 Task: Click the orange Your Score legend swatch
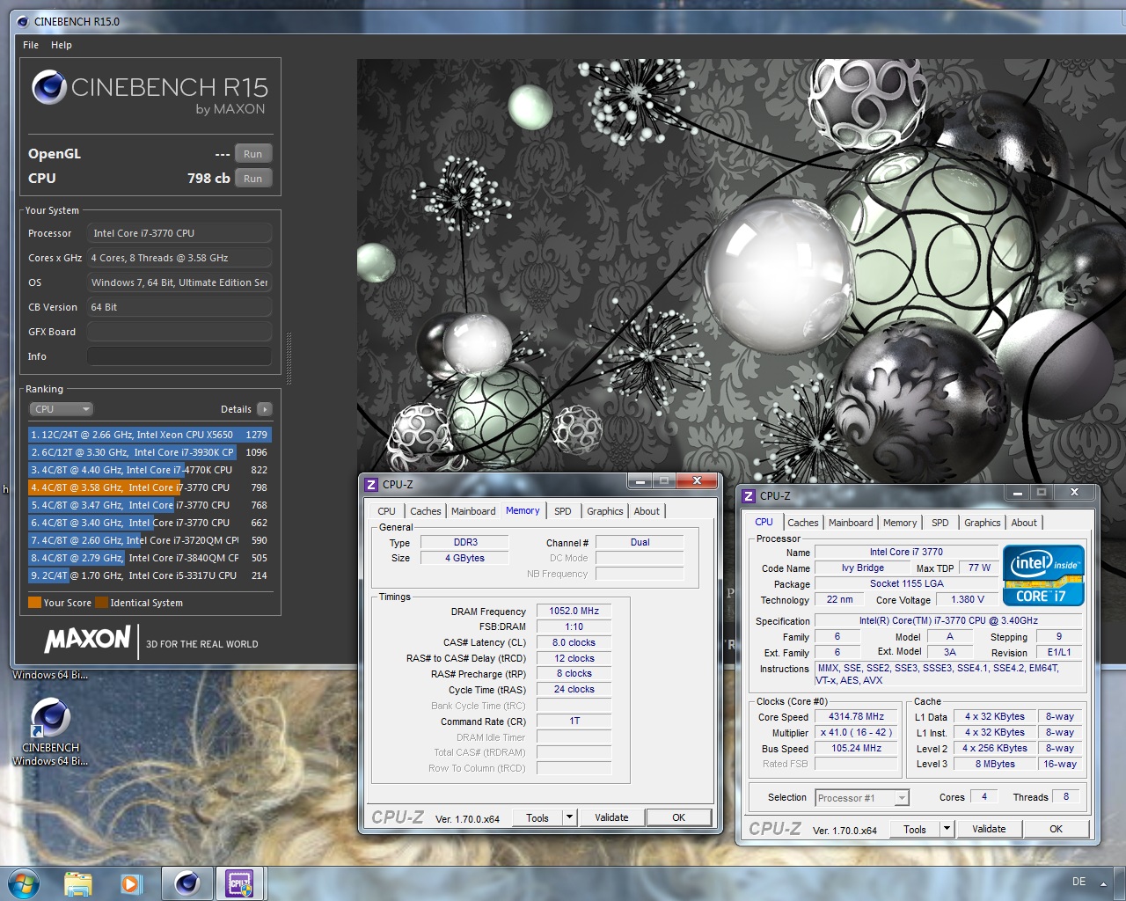34,603
